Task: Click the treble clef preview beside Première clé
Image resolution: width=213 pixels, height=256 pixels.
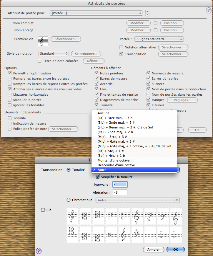Action: [43, 42]
